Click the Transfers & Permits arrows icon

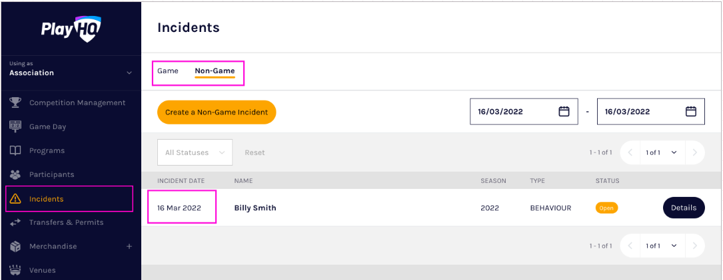coord(16,222)
